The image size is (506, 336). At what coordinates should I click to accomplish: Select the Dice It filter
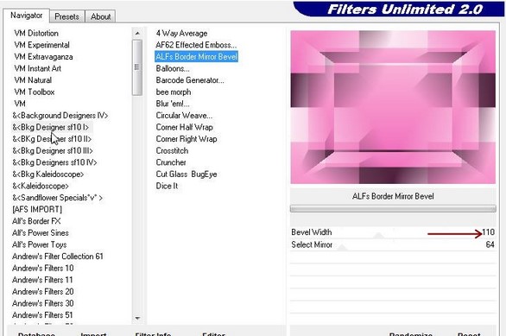click(167, 186)
